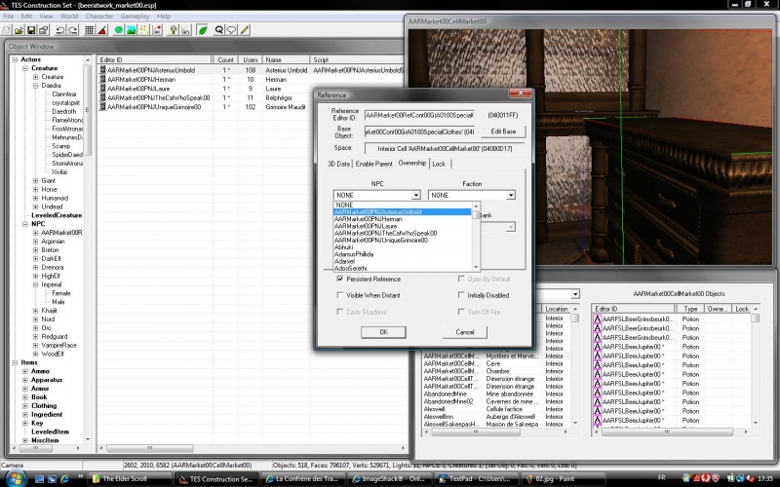Open Internet Explorer quick launch icon
780x487 pixels.
click(64, 479)
